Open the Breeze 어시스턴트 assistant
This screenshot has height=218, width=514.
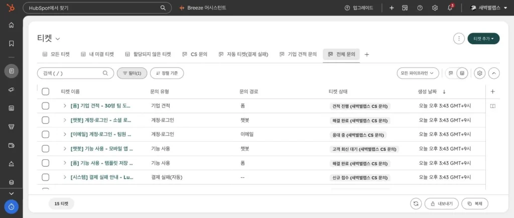coord(203,8)
